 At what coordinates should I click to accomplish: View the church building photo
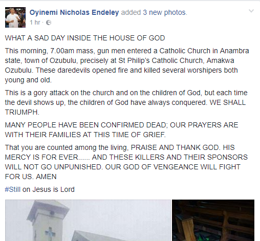[x=88, y=220]
